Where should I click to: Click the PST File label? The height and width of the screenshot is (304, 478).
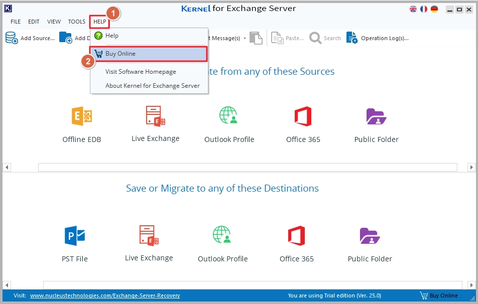pos(75,259)
